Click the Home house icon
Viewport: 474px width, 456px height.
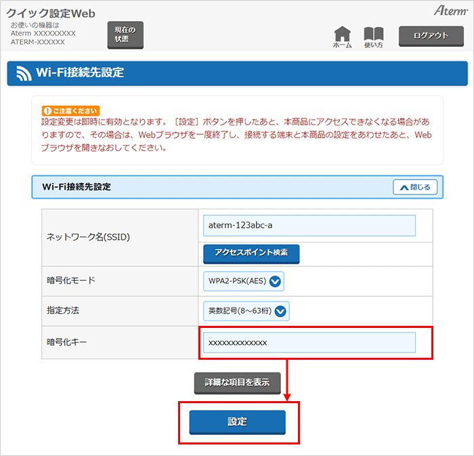tap(343, 35)
